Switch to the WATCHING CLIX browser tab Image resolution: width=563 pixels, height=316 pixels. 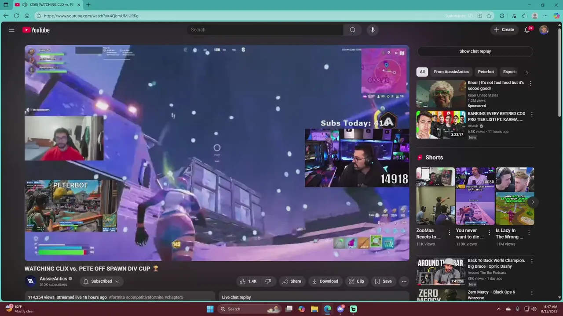(x=48, y=5)
